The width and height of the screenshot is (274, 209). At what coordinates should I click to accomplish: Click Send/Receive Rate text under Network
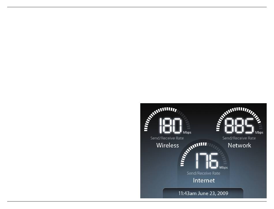pyautogui.click(x=239, y=138)
